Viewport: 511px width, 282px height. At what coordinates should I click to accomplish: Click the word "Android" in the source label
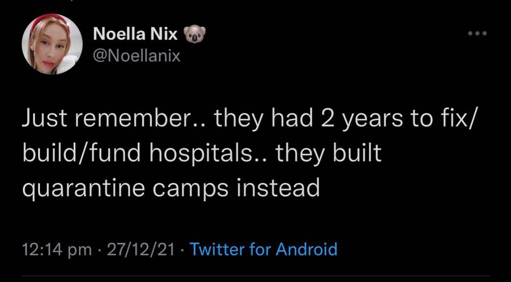(x=307, y=249)
